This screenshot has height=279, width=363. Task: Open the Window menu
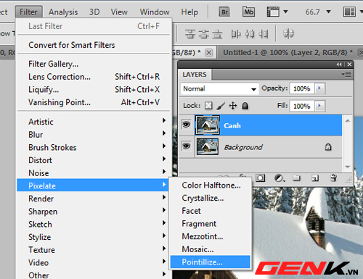coord(155,12)
